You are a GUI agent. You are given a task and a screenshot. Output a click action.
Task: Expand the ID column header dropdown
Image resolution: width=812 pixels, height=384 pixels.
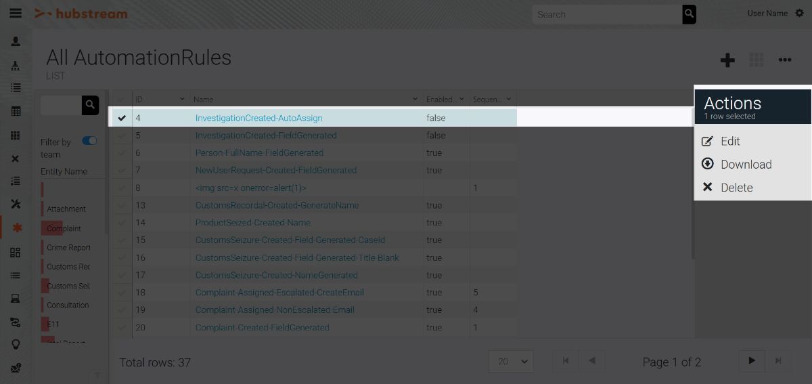(182, 100)
